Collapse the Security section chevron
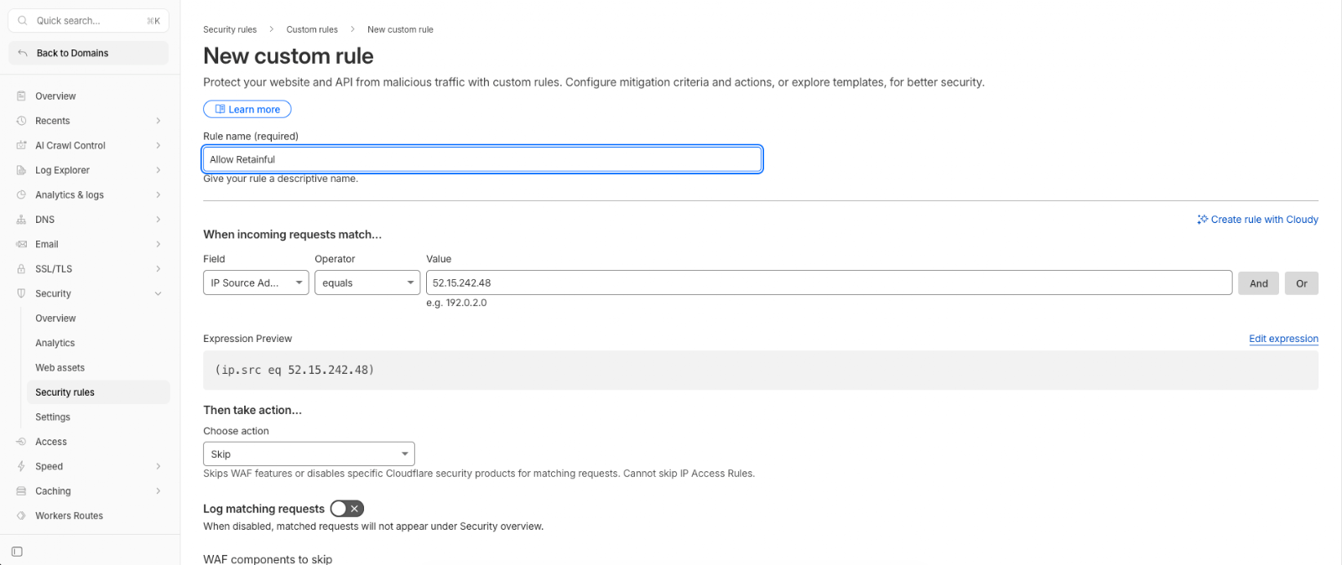 pyautogui.click(x=159, y=293)
